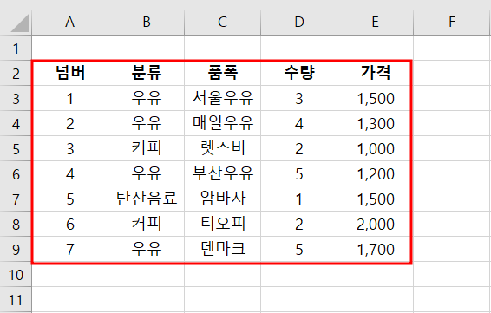This screenshot has height=313, width=491.
Task: Select column B header
Action: 147,23
